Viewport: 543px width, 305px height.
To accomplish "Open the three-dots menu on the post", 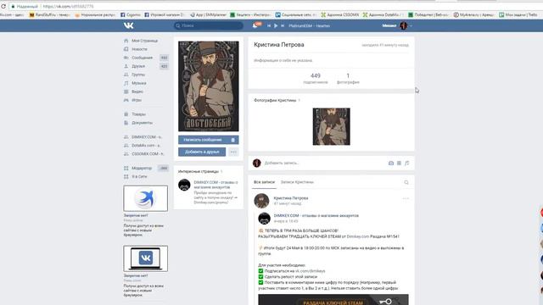I will [406, 199].
